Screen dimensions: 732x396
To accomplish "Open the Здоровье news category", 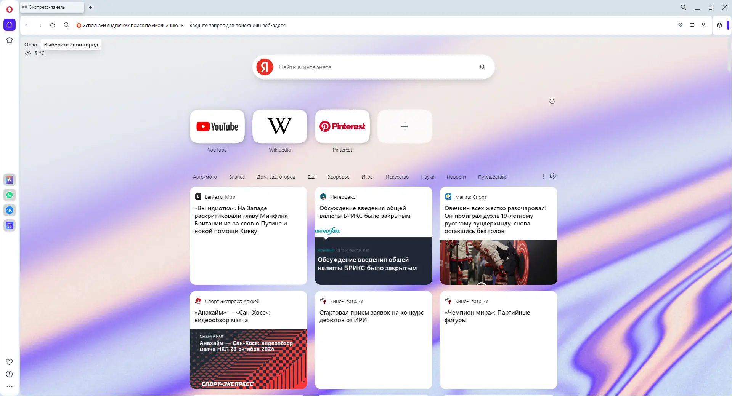I will click(x=339, y=177).
